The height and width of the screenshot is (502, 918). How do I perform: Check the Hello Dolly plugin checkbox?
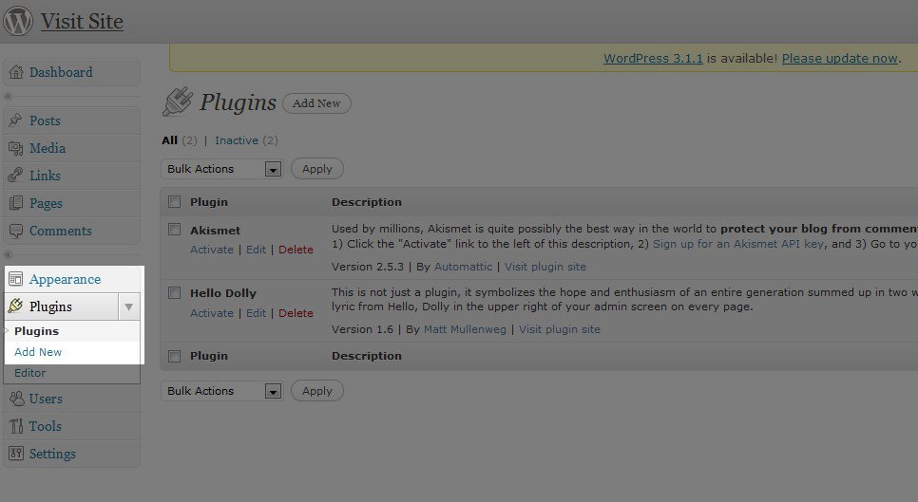pyautogui.click(x=175, y=292)
